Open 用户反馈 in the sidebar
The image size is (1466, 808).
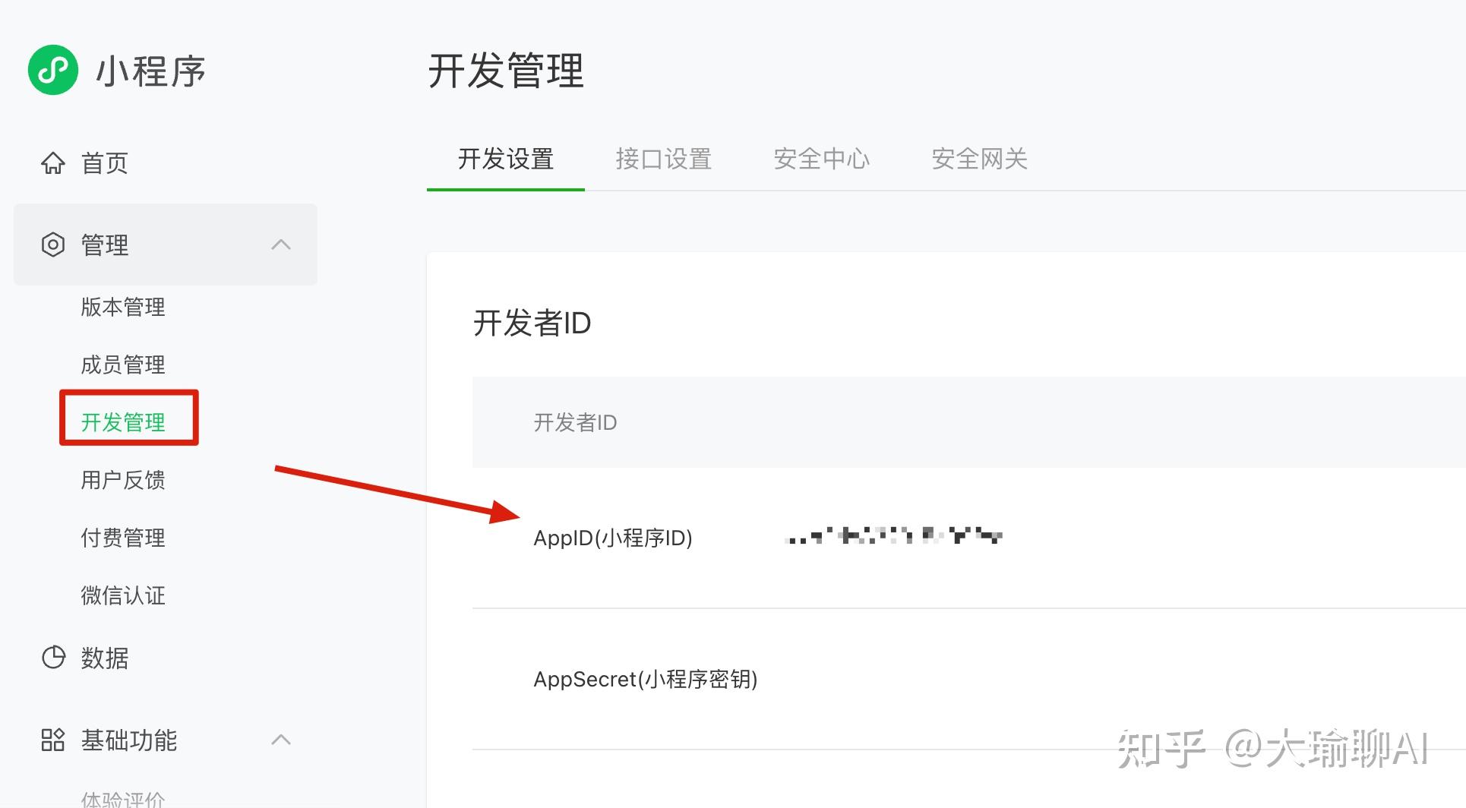point(123,480)
